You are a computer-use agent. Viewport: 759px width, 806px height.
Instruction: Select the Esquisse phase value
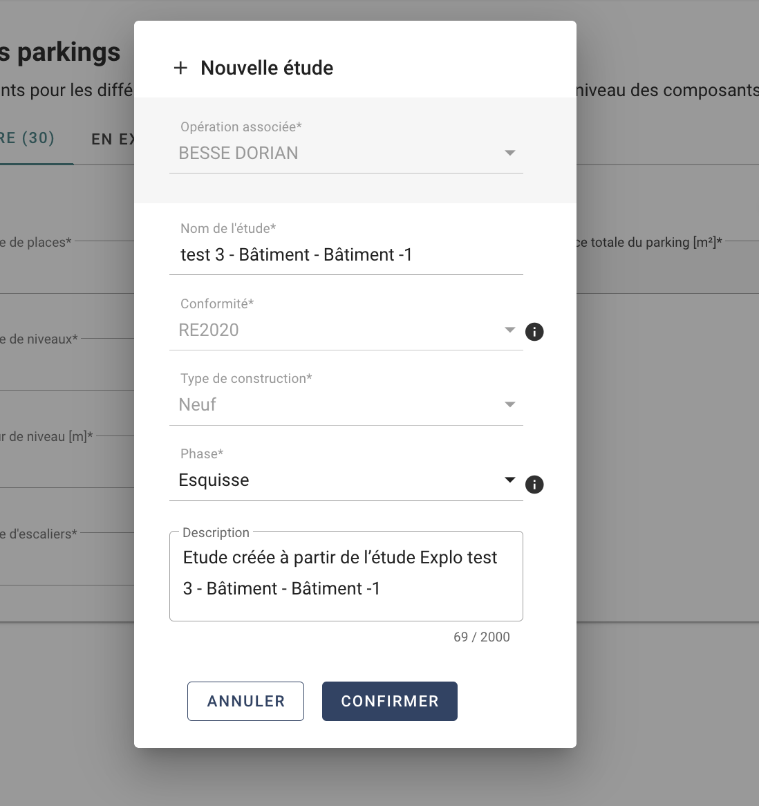(x=214, y=480)
